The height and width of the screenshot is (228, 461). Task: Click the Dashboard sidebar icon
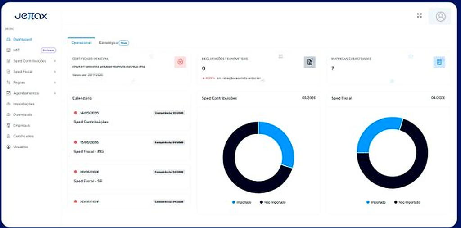(9, 39)
